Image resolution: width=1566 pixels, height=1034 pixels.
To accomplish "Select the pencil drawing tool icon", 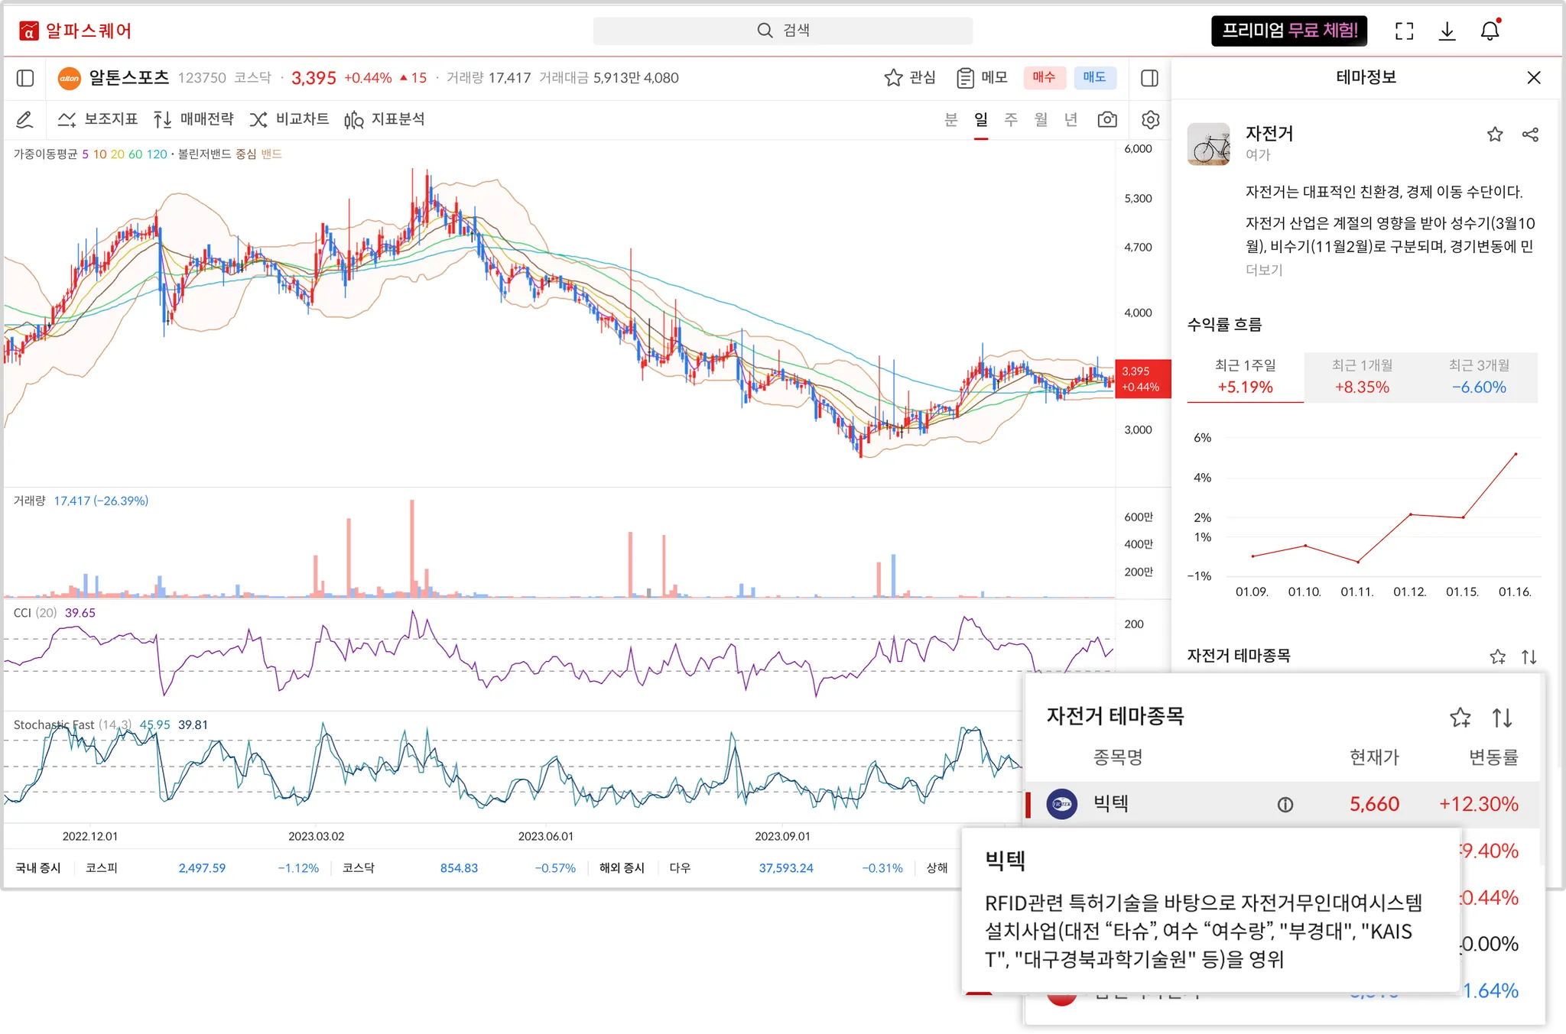I will coord(24,120).
